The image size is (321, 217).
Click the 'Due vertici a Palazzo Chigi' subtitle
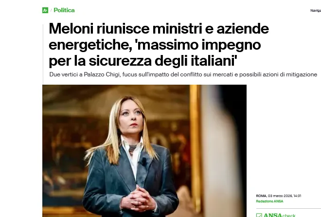(x=183, y=74)
